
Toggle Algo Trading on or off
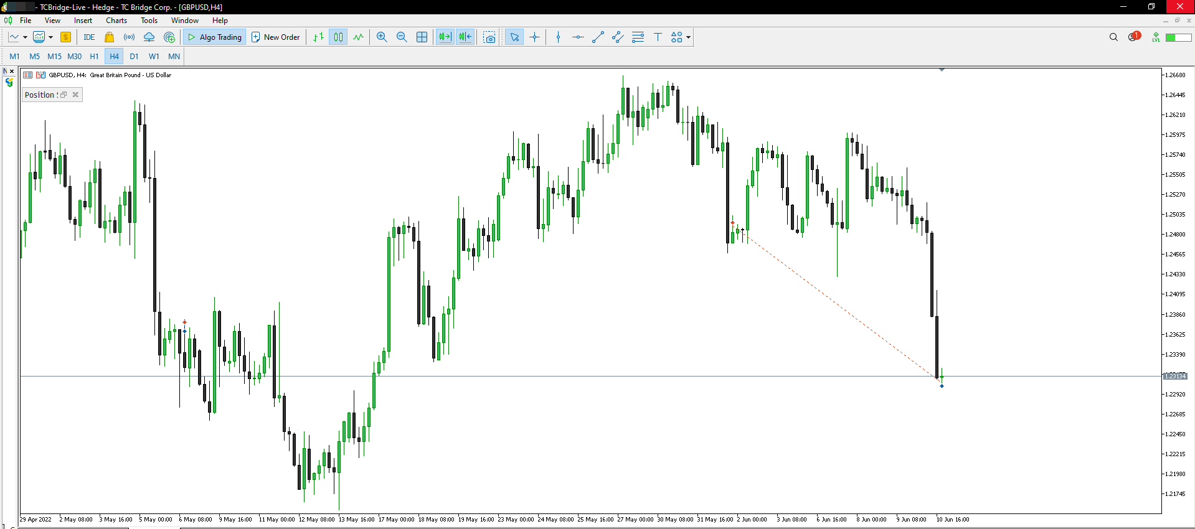pyautogui.click(x=214, y=37)
